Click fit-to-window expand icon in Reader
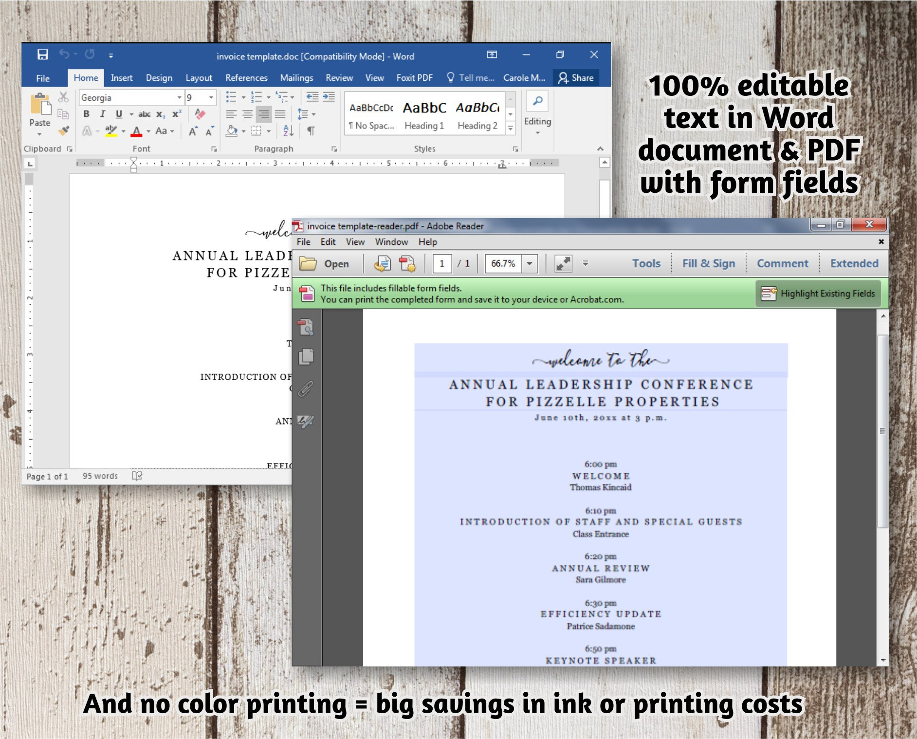 click(563, 264)
